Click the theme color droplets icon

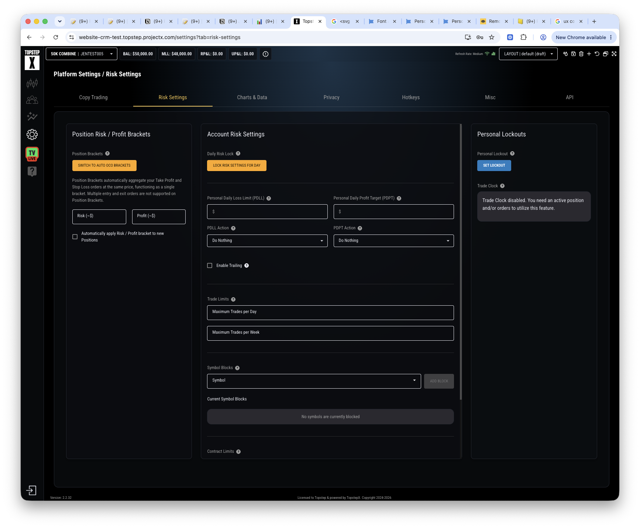coord(565,54)
